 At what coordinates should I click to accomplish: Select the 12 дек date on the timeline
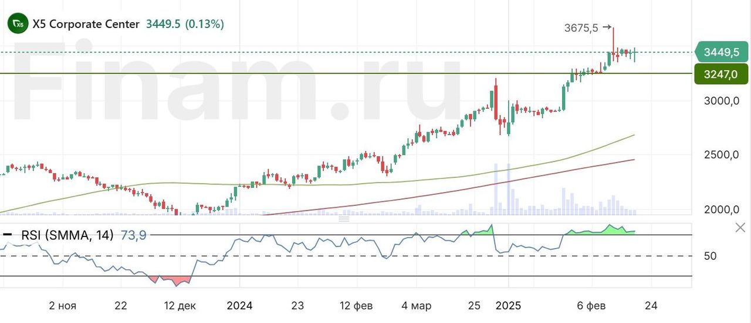[x=180, y=305]
